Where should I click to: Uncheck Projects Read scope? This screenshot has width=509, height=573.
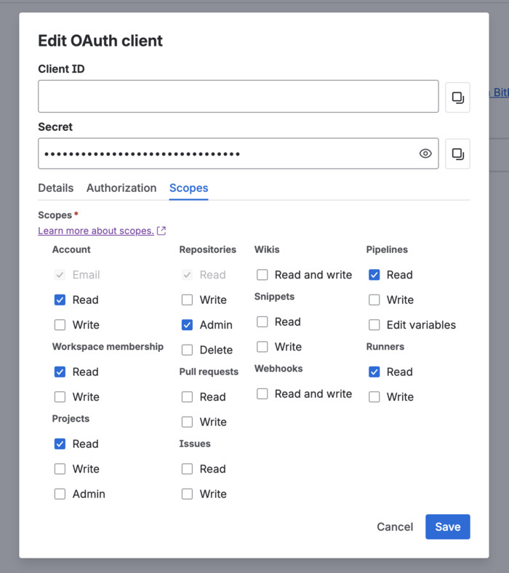point(60,444)
